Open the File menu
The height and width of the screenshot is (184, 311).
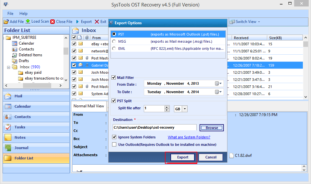(10, 14)
